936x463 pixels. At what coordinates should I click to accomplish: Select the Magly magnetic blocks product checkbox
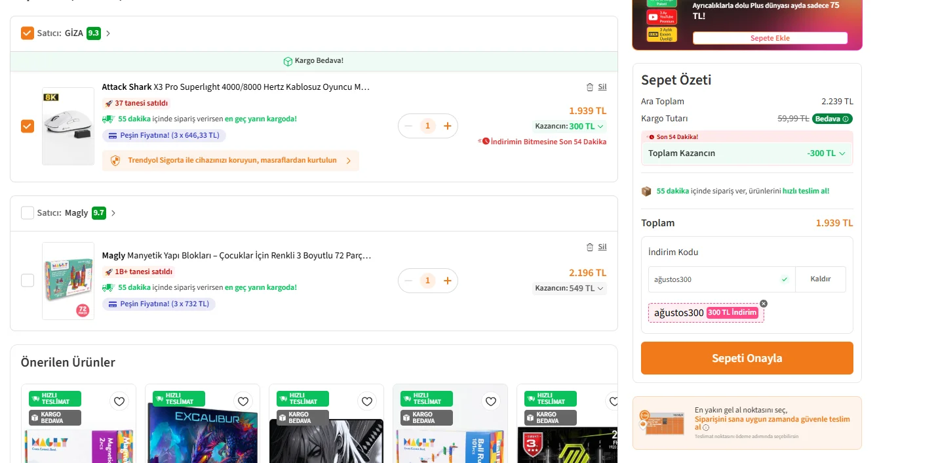coord(28,281)
